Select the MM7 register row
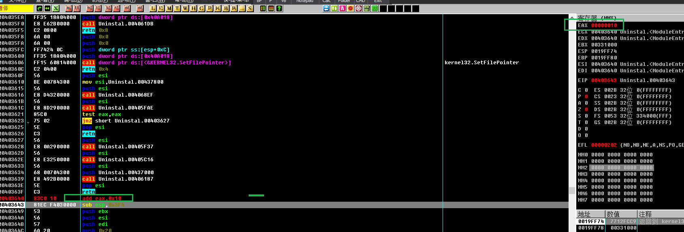Screen dimensions: 684x232 (x=615, y=200)
